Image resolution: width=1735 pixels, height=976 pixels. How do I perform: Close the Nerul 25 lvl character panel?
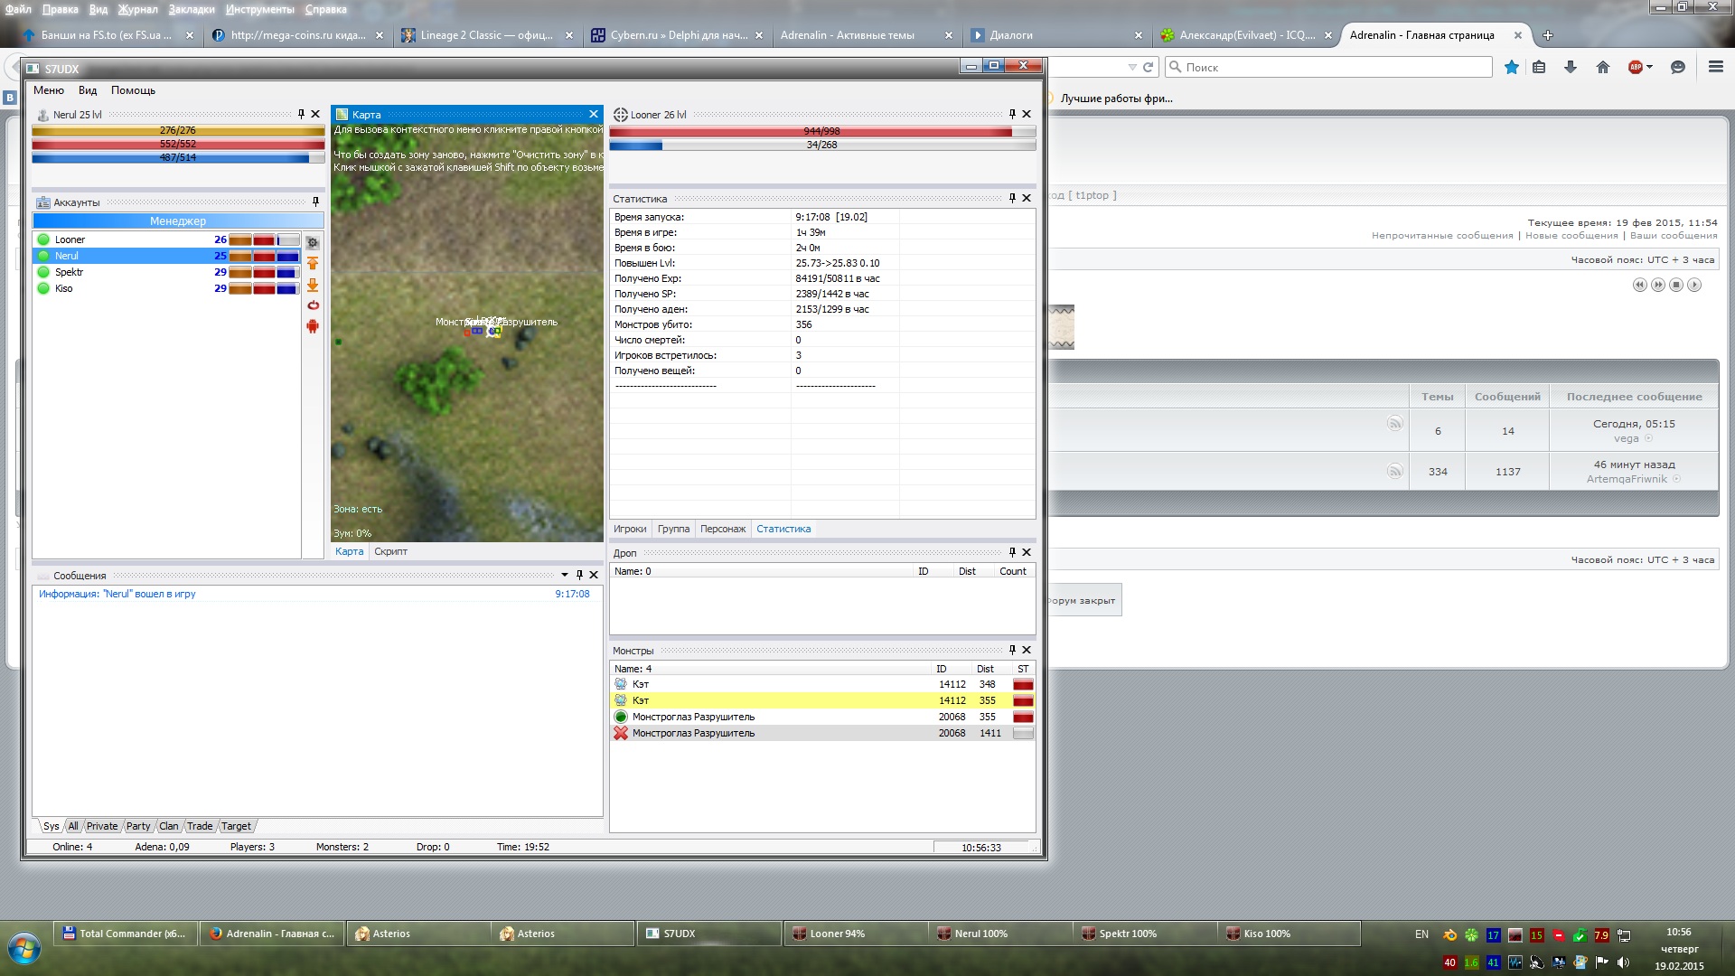pos(315,114)
